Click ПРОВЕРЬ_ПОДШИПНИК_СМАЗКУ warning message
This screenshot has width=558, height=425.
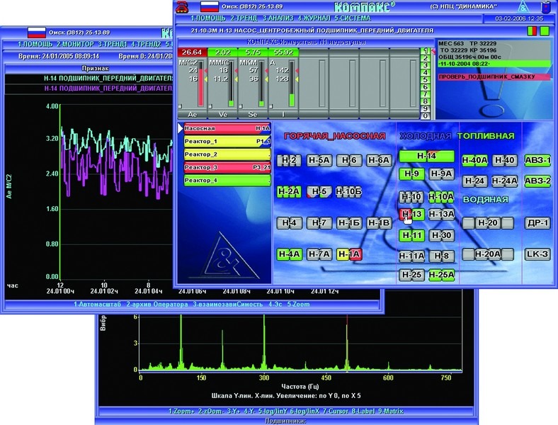(x=494, y=77)
